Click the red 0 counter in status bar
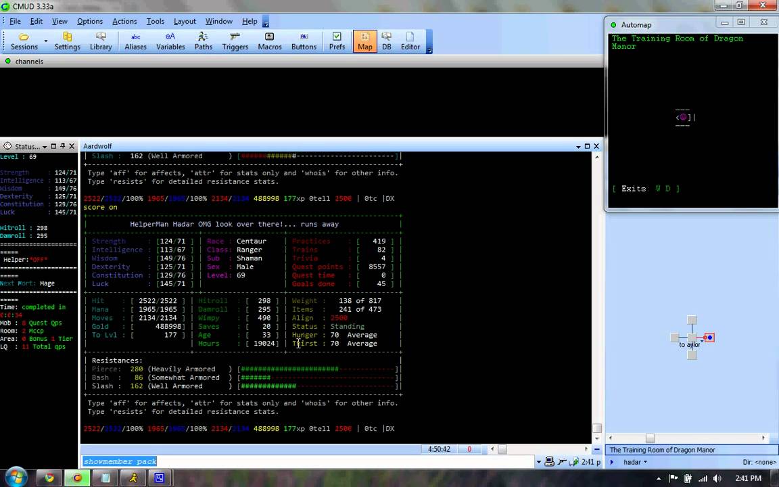This screenshot has width=779, height=487. coord(469,449)
